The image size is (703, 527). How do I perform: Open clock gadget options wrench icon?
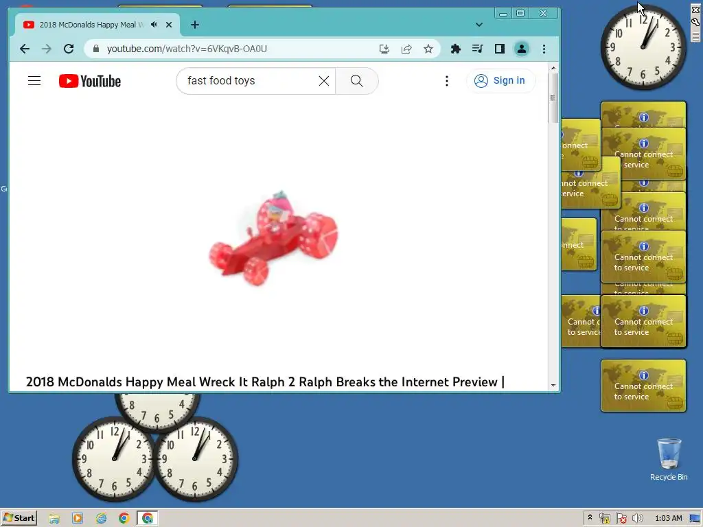(695, 21)
